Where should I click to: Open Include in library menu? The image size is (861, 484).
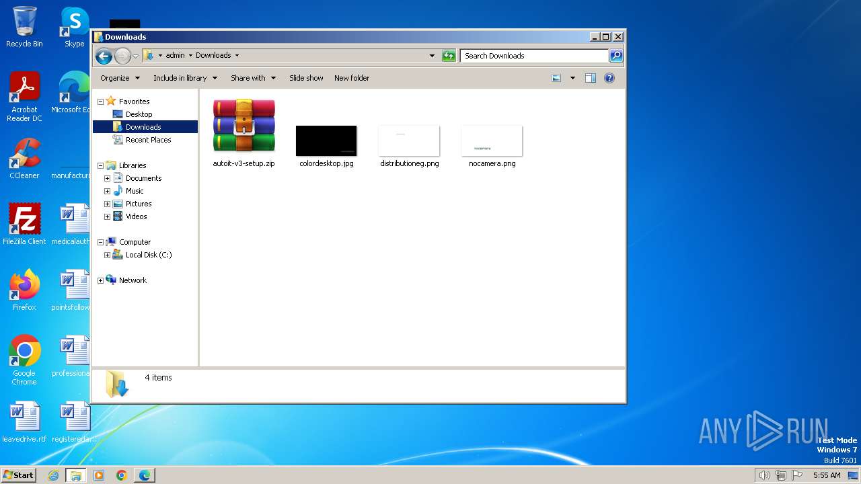click(185, 78)
